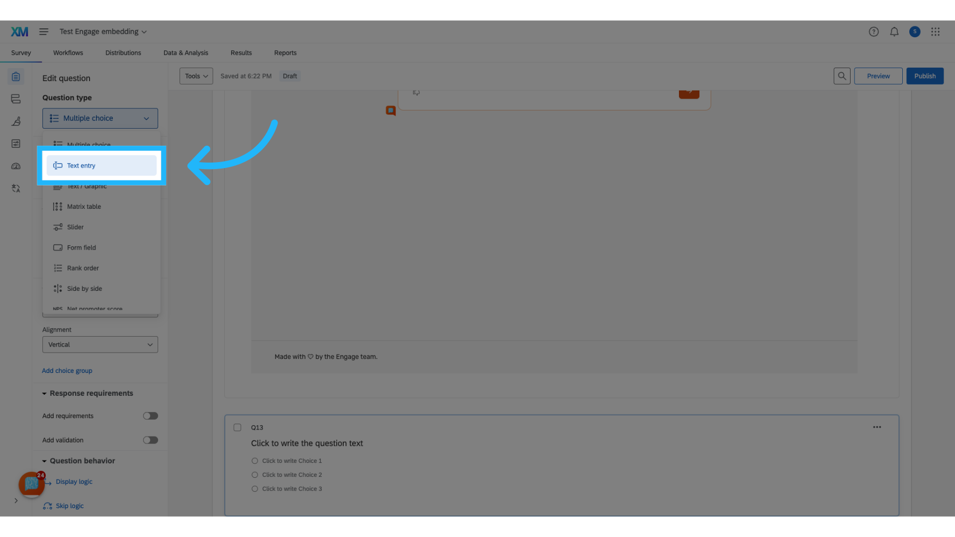Open Look and feel paintbrush icon

coord(16,121)
